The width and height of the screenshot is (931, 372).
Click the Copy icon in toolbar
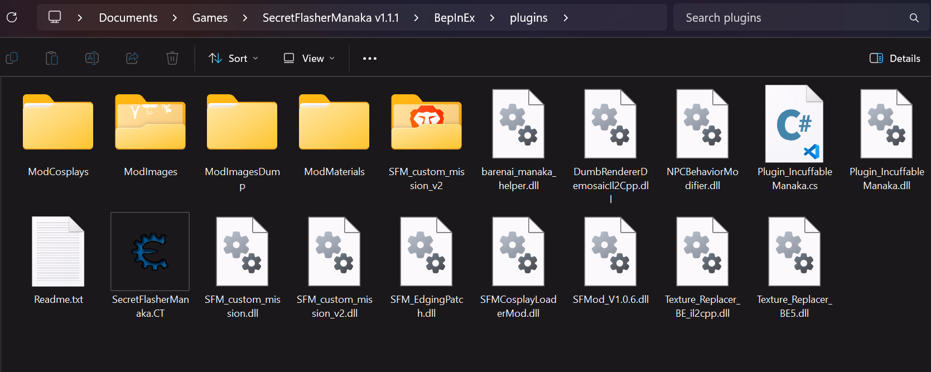point(12,58)
